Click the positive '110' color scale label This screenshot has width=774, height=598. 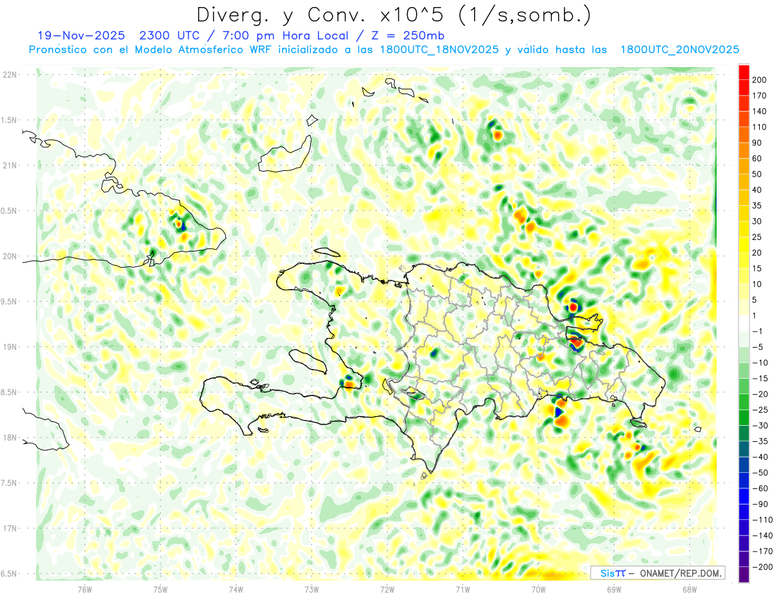[759, 127]
